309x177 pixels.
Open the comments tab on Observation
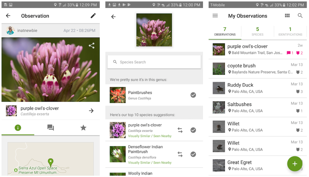[x=50, y=127]
